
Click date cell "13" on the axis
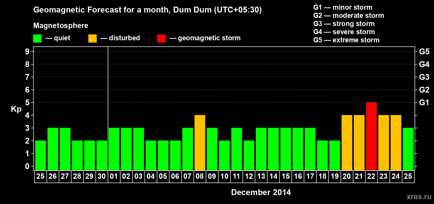pyautogui.click(x=261, y=176)
